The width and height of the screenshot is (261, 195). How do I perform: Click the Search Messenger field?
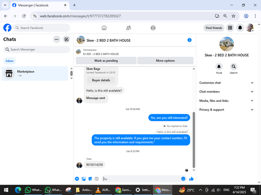point(37,49)
